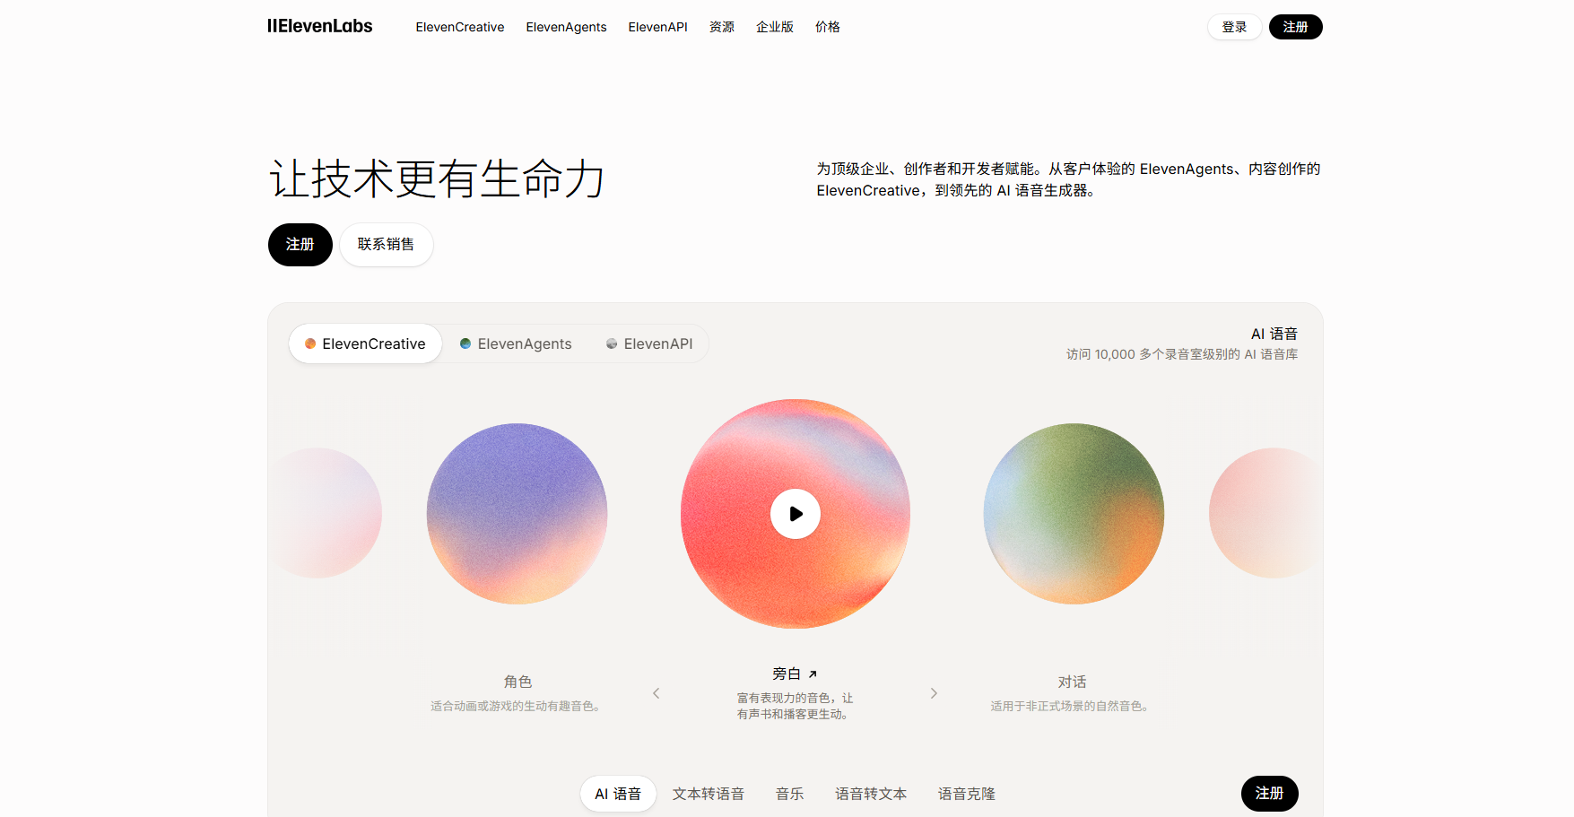Click the 联系销售 button
This screenshot has width=1574, height=817.
(387, 245)
